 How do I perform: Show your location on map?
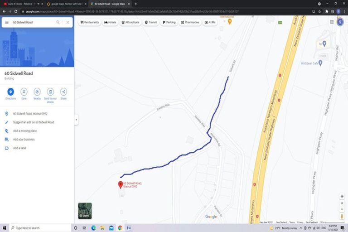342,196
